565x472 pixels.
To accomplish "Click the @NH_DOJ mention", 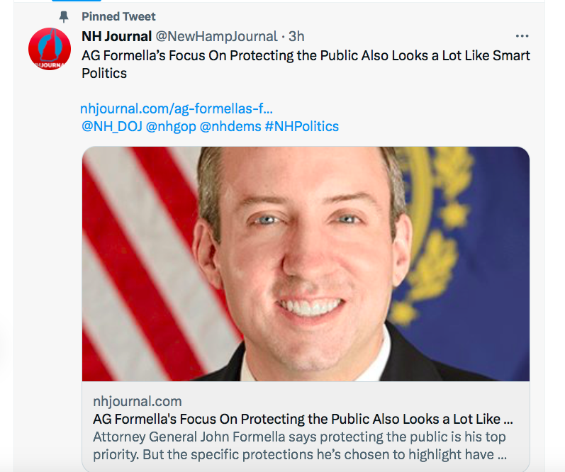I will (x=112, y=127).
